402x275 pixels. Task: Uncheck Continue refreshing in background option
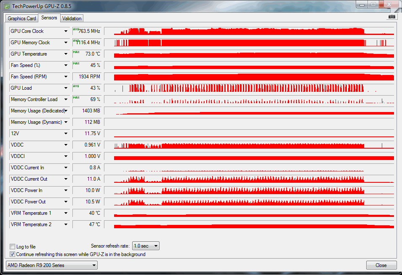click(12, 254)
